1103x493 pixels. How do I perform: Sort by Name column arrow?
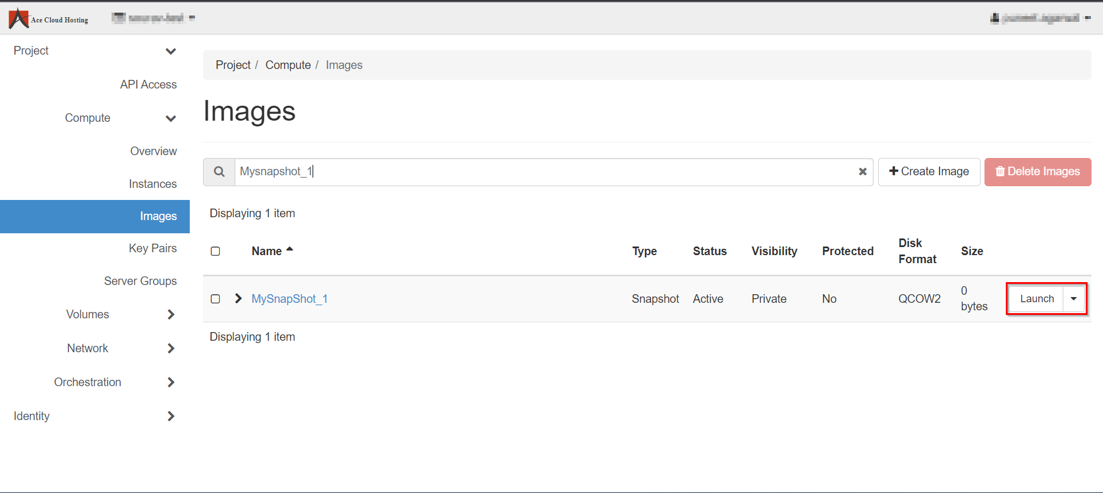[x=290, y=249]
